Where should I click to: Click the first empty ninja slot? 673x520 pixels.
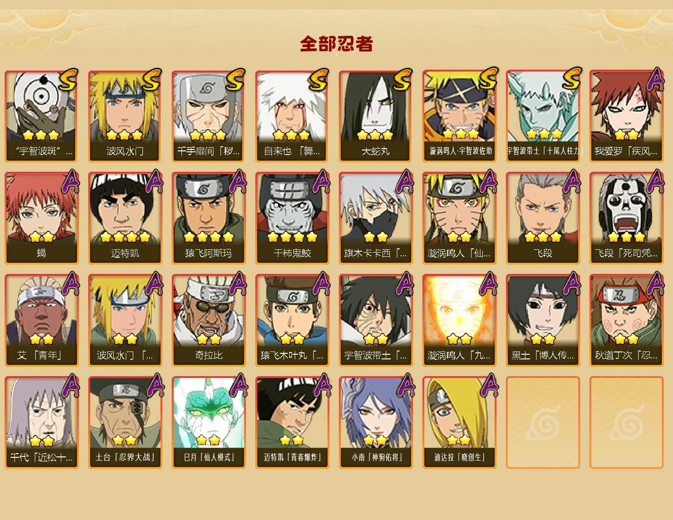pos(543,422)
